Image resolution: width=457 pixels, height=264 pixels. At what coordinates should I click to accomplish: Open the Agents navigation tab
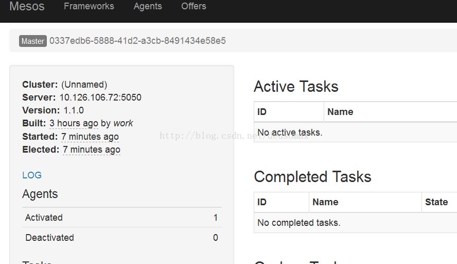(x=148, y=6)
